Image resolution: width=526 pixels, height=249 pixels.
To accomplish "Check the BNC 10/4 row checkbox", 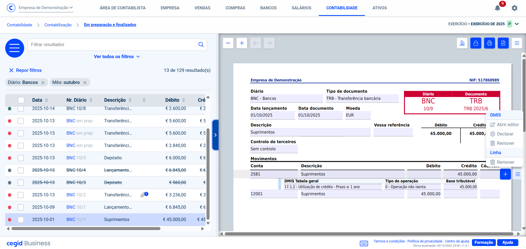I will [x=21, y=170].
